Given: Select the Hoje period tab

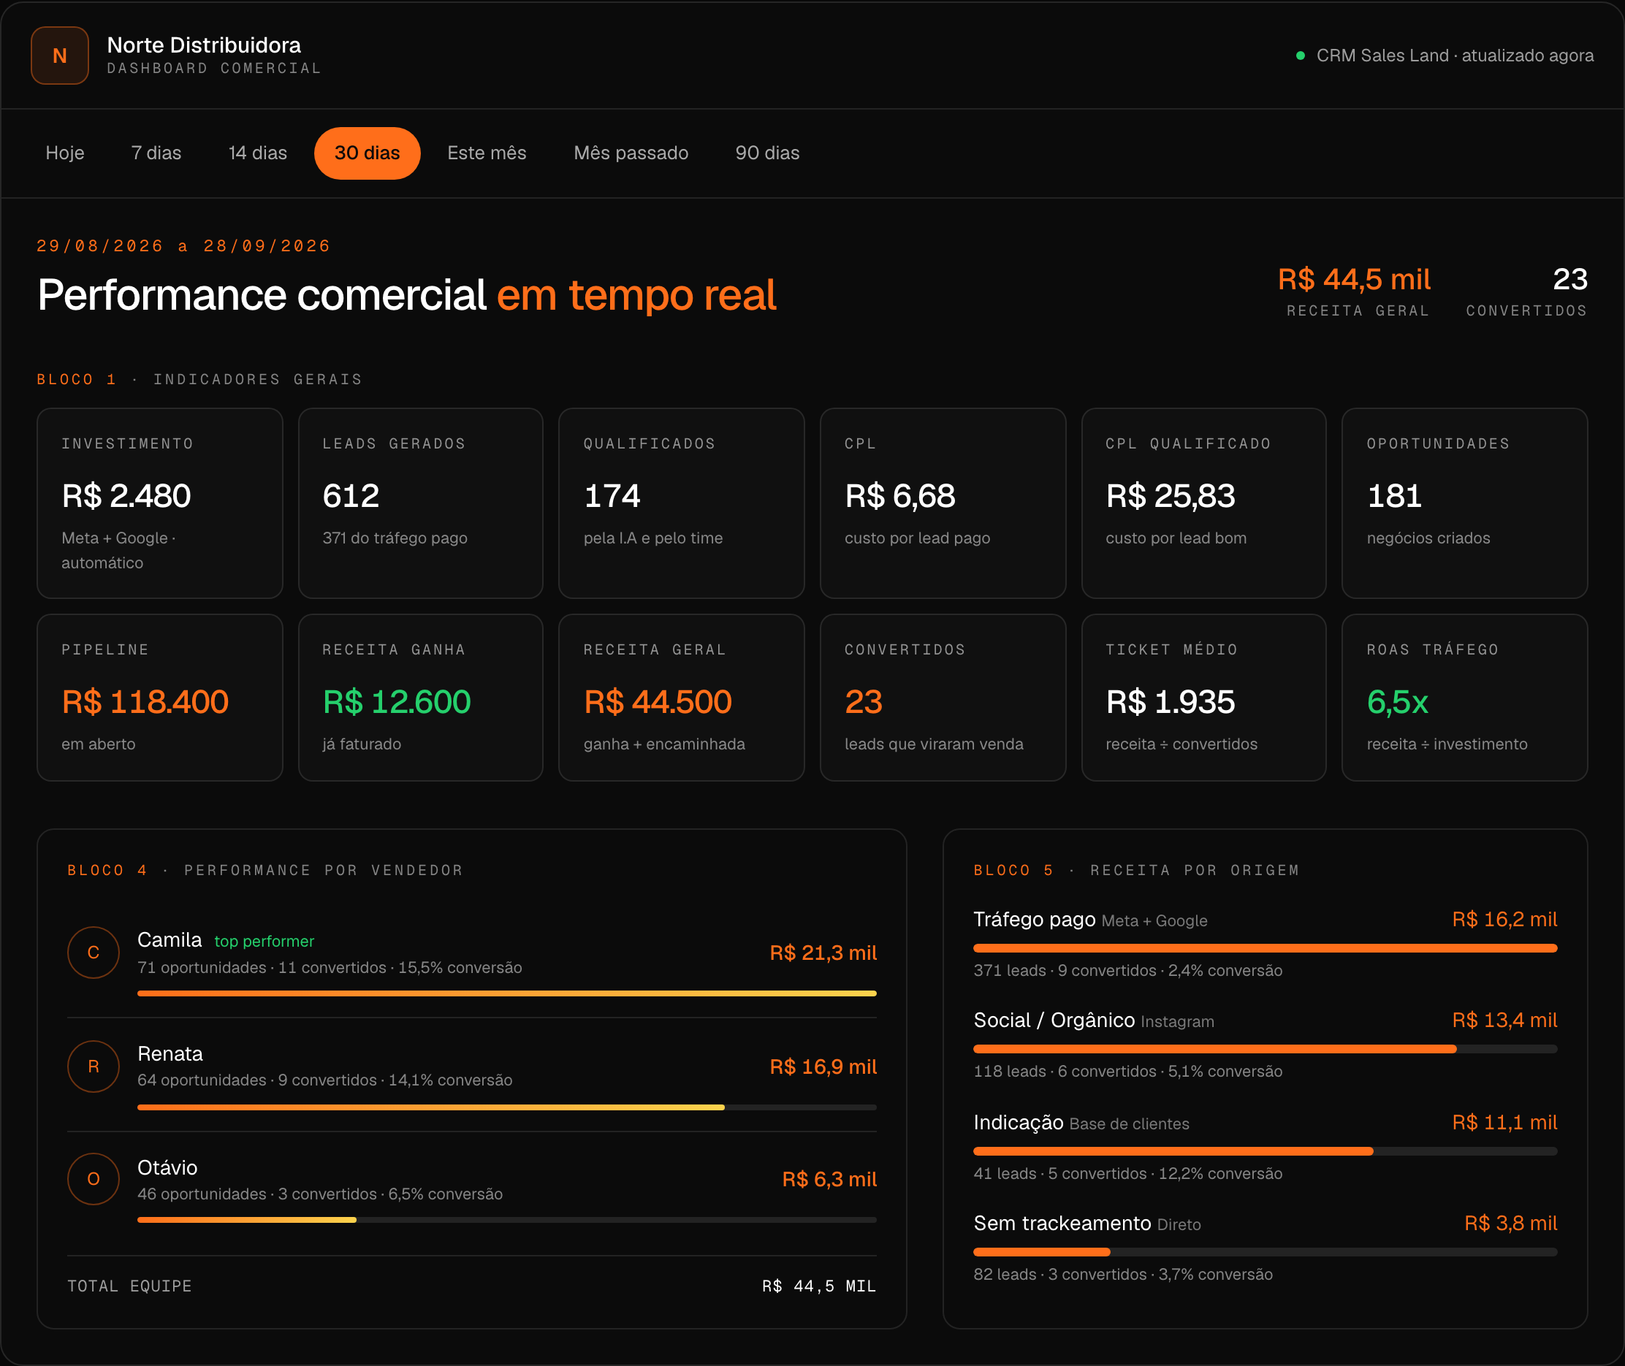Looking at the screenshot, I should pos(65,153).
